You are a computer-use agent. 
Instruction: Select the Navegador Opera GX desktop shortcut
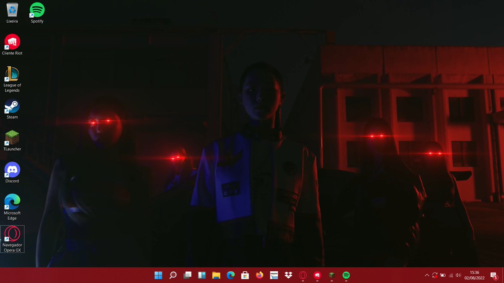tap(12, 239)
